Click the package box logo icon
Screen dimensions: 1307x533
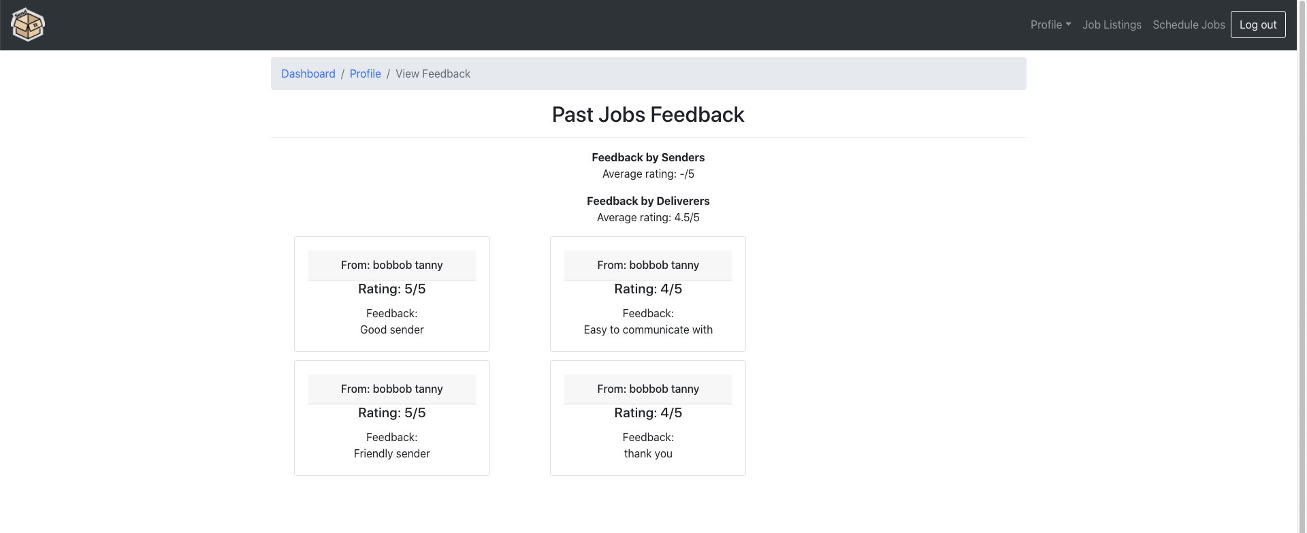click(28, 25)
